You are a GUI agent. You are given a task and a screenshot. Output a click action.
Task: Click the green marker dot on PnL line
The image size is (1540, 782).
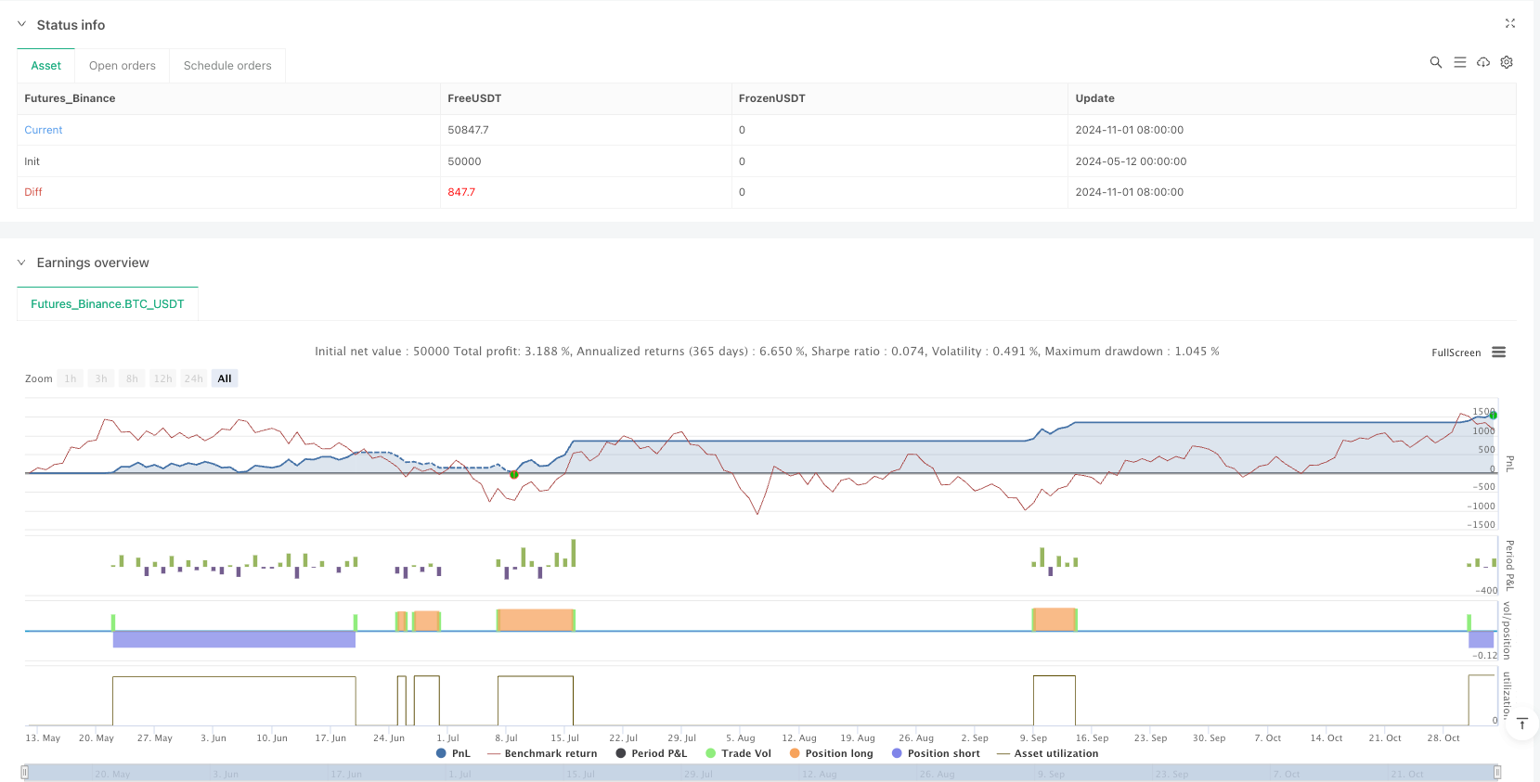tap(514, 474)
